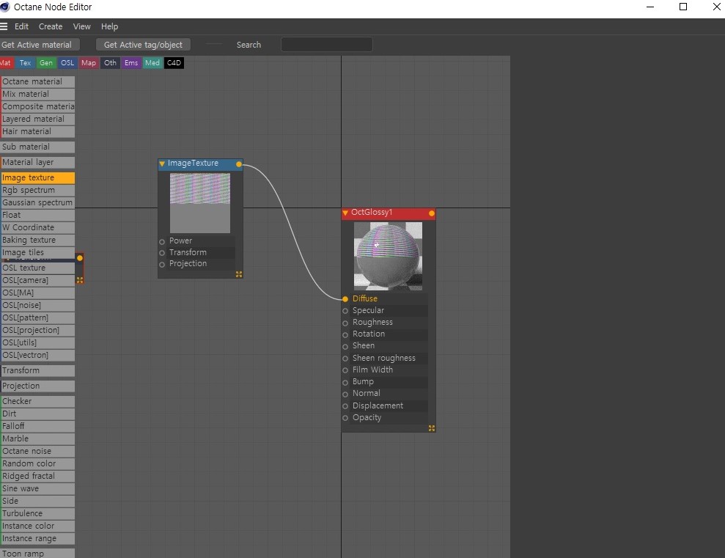Click Get Active tag/object button
The image size is (725, 558).
pyautogui.click(x=143, y=45)
